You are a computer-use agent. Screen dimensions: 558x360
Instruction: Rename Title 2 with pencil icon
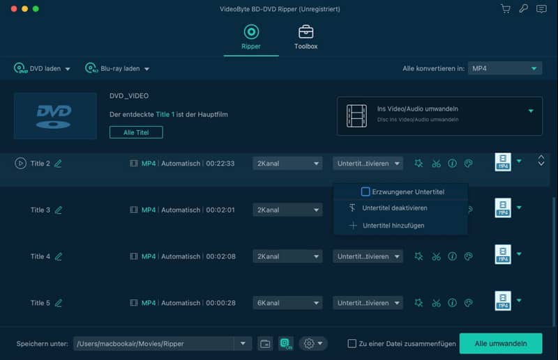[58, 164]
